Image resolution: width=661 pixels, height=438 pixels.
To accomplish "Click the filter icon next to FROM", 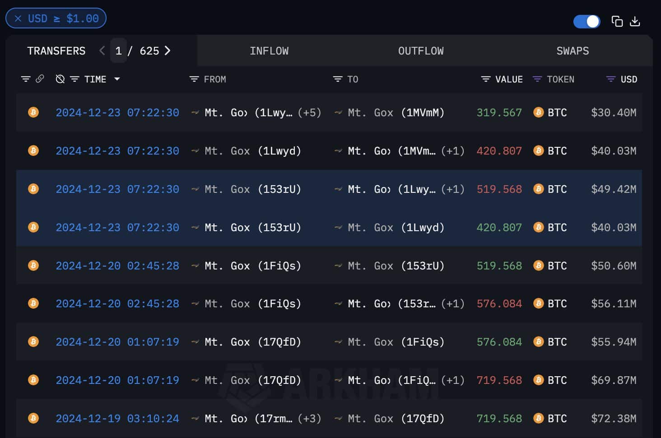I will (x=194, y=79).
